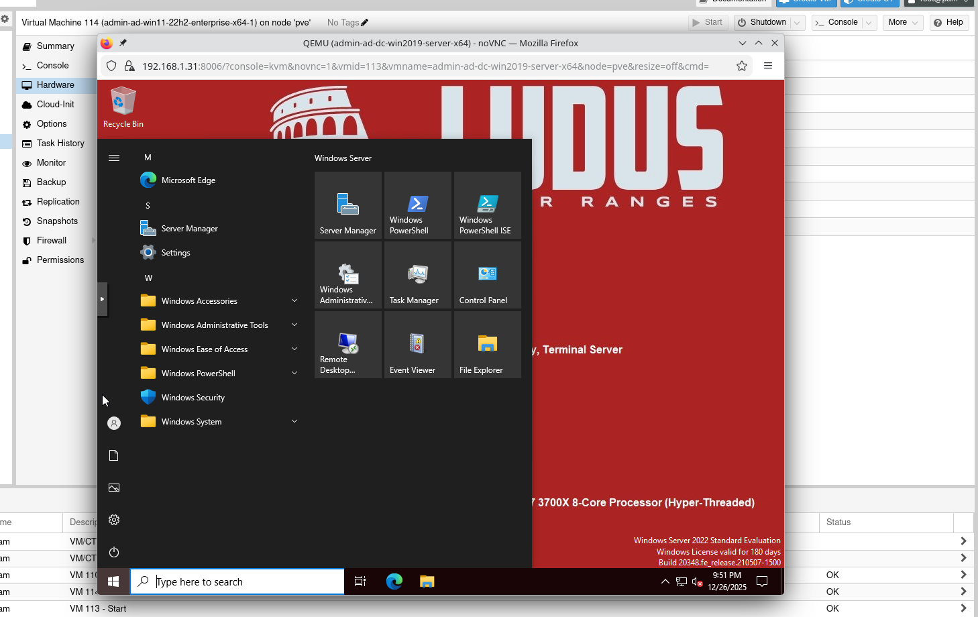This screenshot has width=978, height=617.
Task: Open Firefox's application menu icon
Action: [x=768, y=66]
